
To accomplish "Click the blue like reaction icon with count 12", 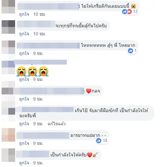I will pos(124,12).
